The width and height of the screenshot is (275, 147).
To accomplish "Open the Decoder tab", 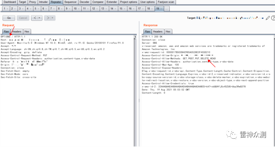I will click(x=84, y=2).
